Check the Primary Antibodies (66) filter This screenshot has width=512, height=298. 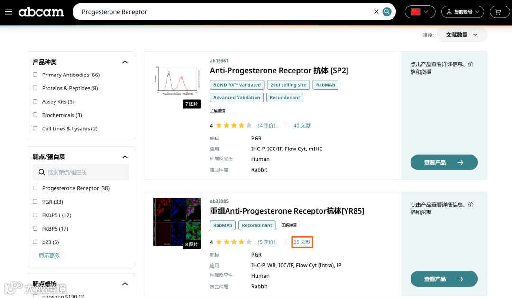[x=35, y=74]
